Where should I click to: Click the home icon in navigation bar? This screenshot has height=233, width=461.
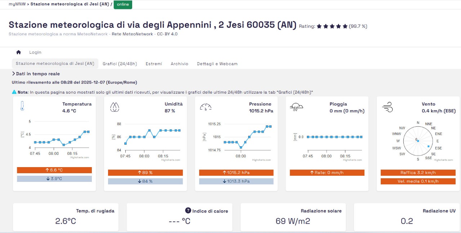(19, 52)
